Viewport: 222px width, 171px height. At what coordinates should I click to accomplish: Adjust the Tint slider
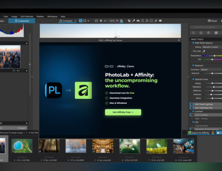point(212,59)
